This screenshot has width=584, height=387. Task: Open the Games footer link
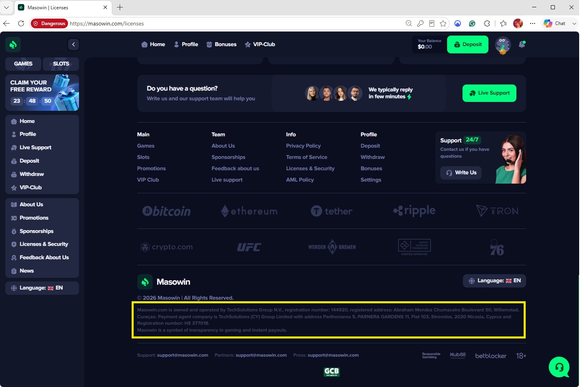pos(146,146)
